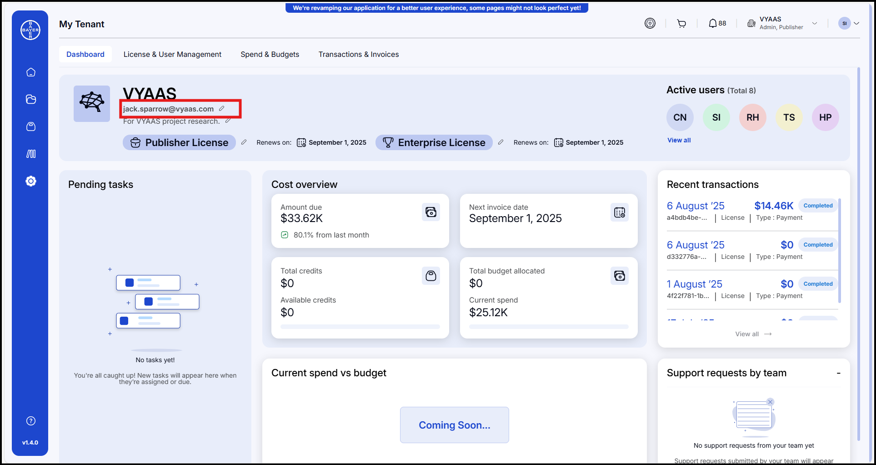Click View all under Active users

tap(679, 140)
